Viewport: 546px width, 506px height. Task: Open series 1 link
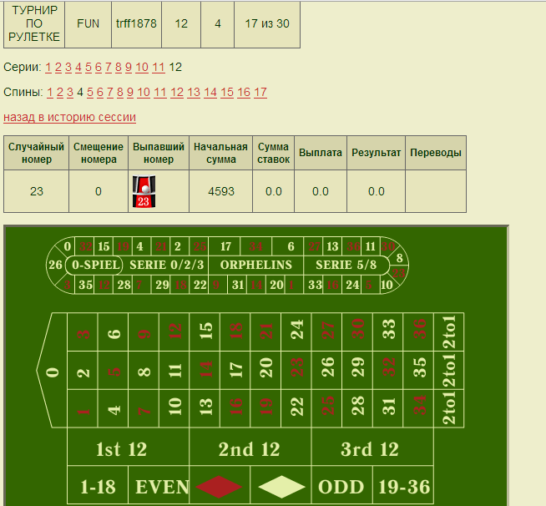coord(48,68)
